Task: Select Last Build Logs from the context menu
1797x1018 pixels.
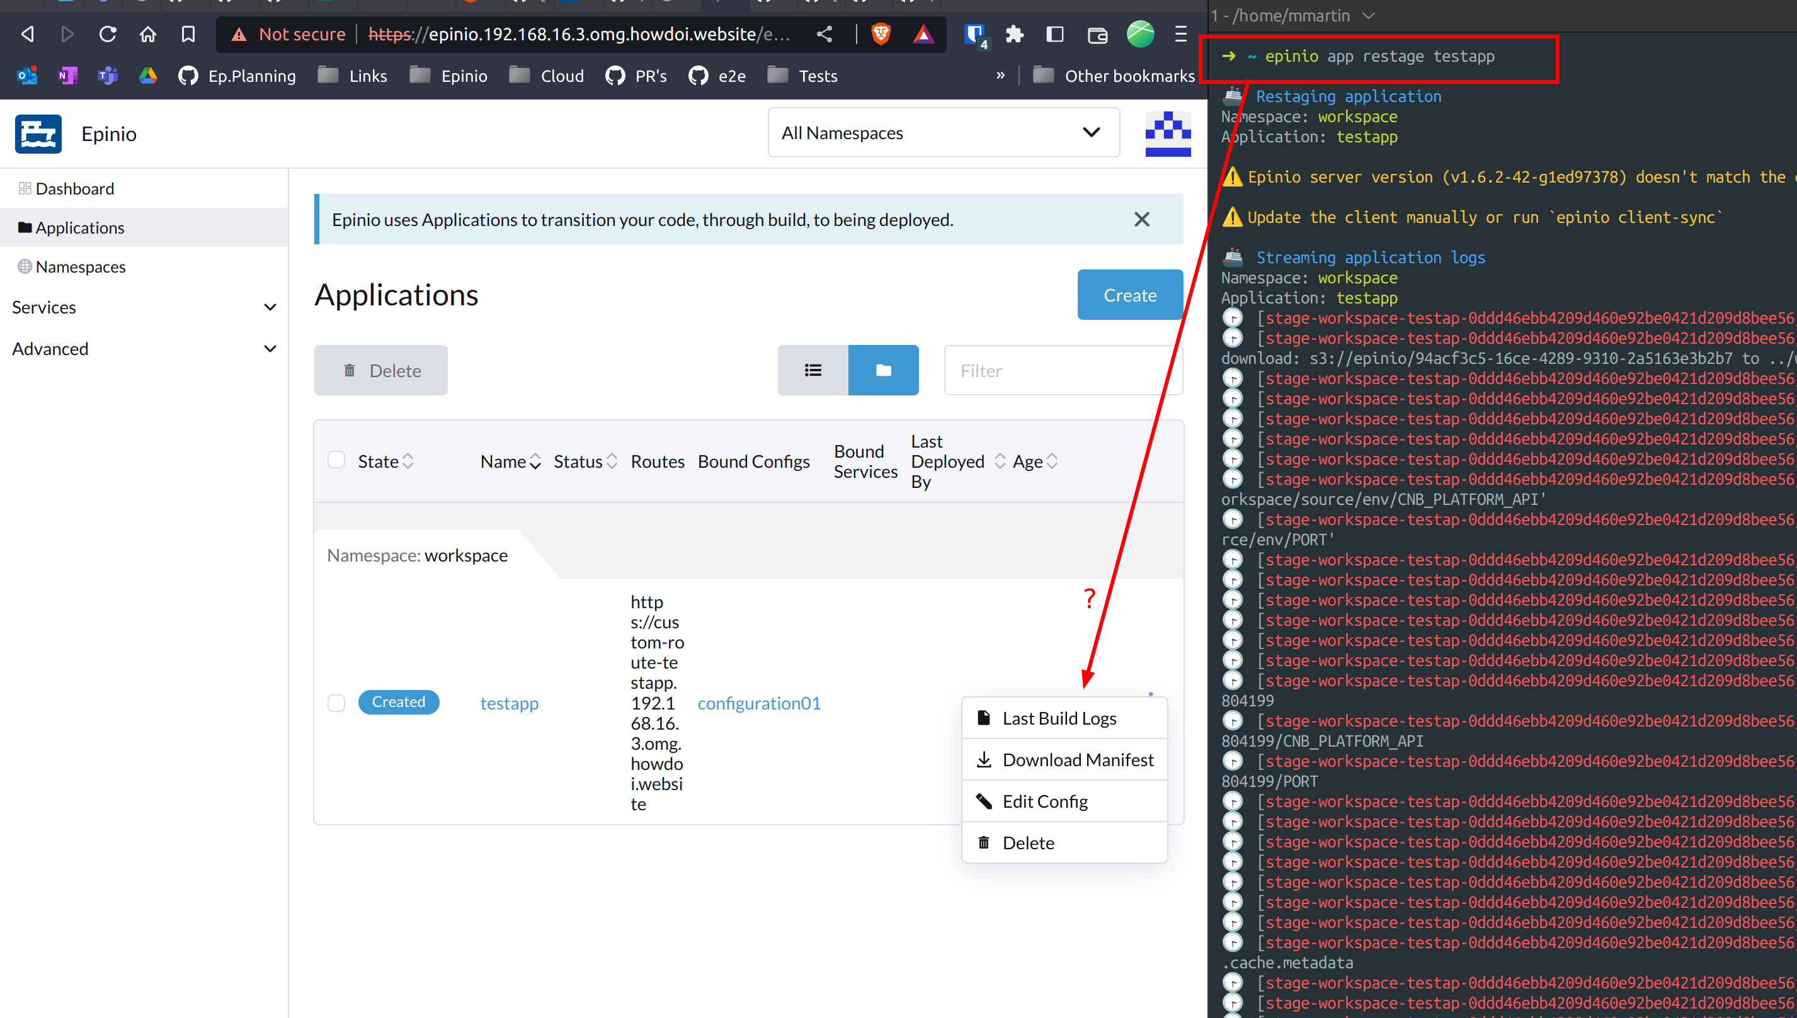Action: [1059, 718]
